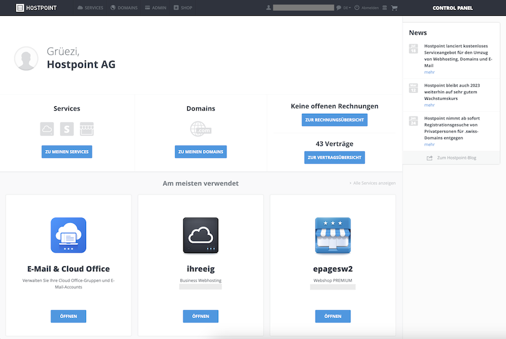Screen dimensions: 506x339
Task: Click the grey cloud service icon
Action: pyautogui.click(x=47, y=129)
